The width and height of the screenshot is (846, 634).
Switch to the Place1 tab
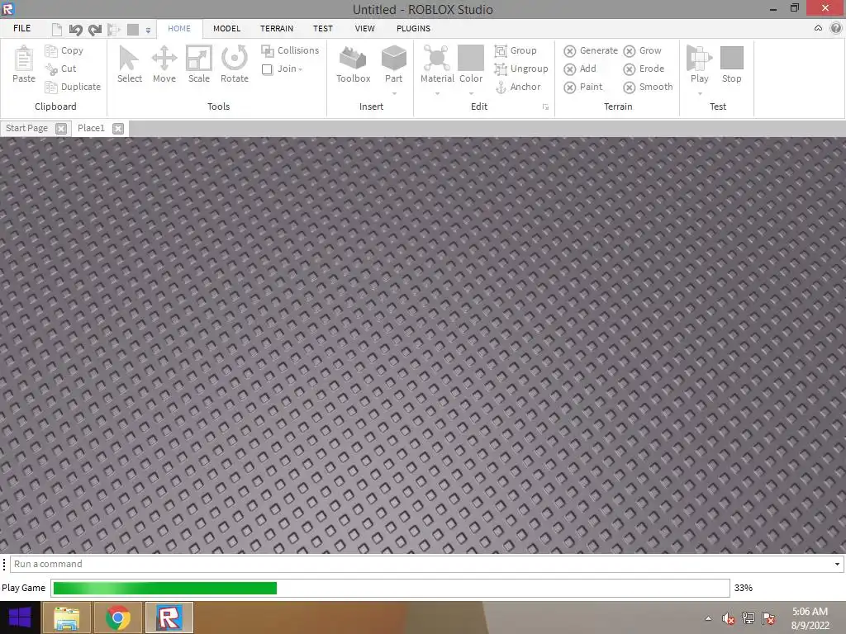(91, 128)
